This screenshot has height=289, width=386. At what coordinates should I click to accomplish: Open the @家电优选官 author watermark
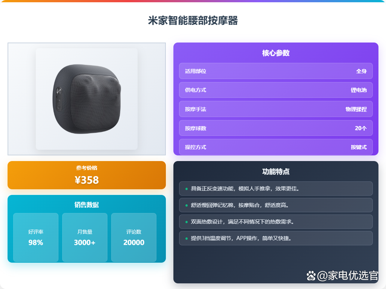(347, 275)
